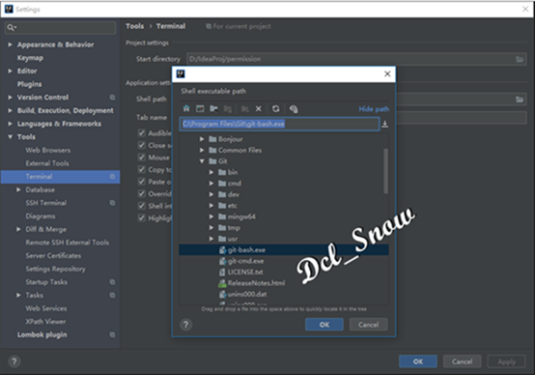The image size is (535, 375).
Task: Click file tree vertical scrollbar
Action: pyautogui.click(x=386, y=171)
